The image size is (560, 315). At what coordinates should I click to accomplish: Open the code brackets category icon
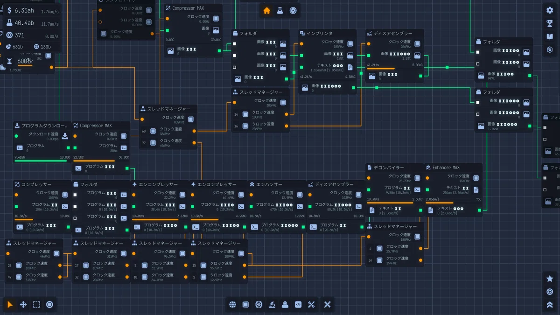(298, 305)
